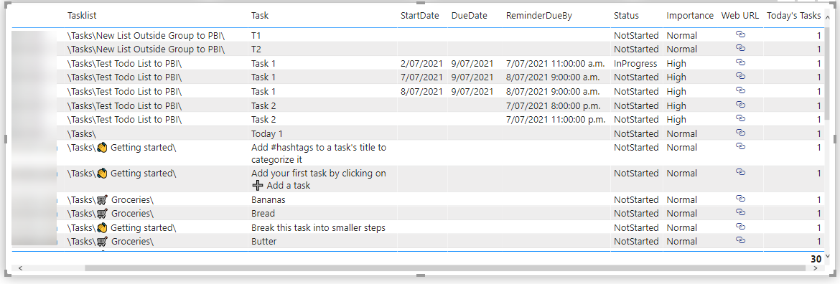Screen dimensions: 840x284
Task: Select the Bread task cell
Action: pyautogui.click(x=323, y=214)
